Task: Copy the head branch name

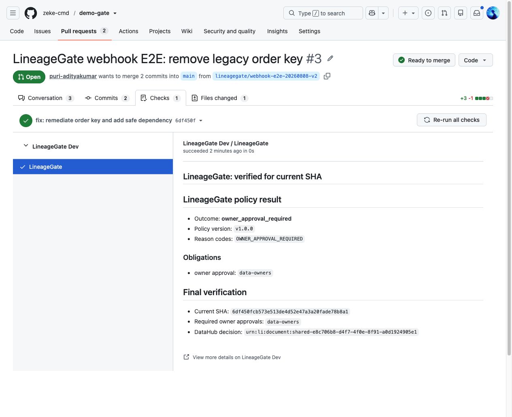Action: pyautogui.click(x=327, y=76)
